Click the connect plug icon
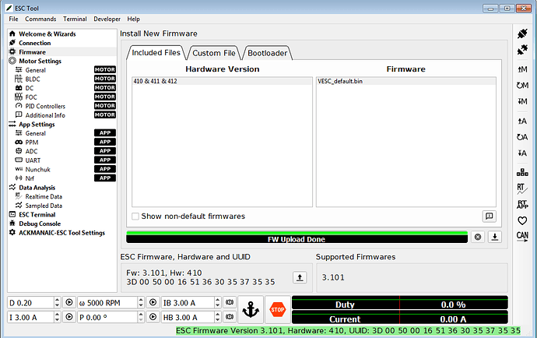Screen dimensions: 537x338 [522, 33]
